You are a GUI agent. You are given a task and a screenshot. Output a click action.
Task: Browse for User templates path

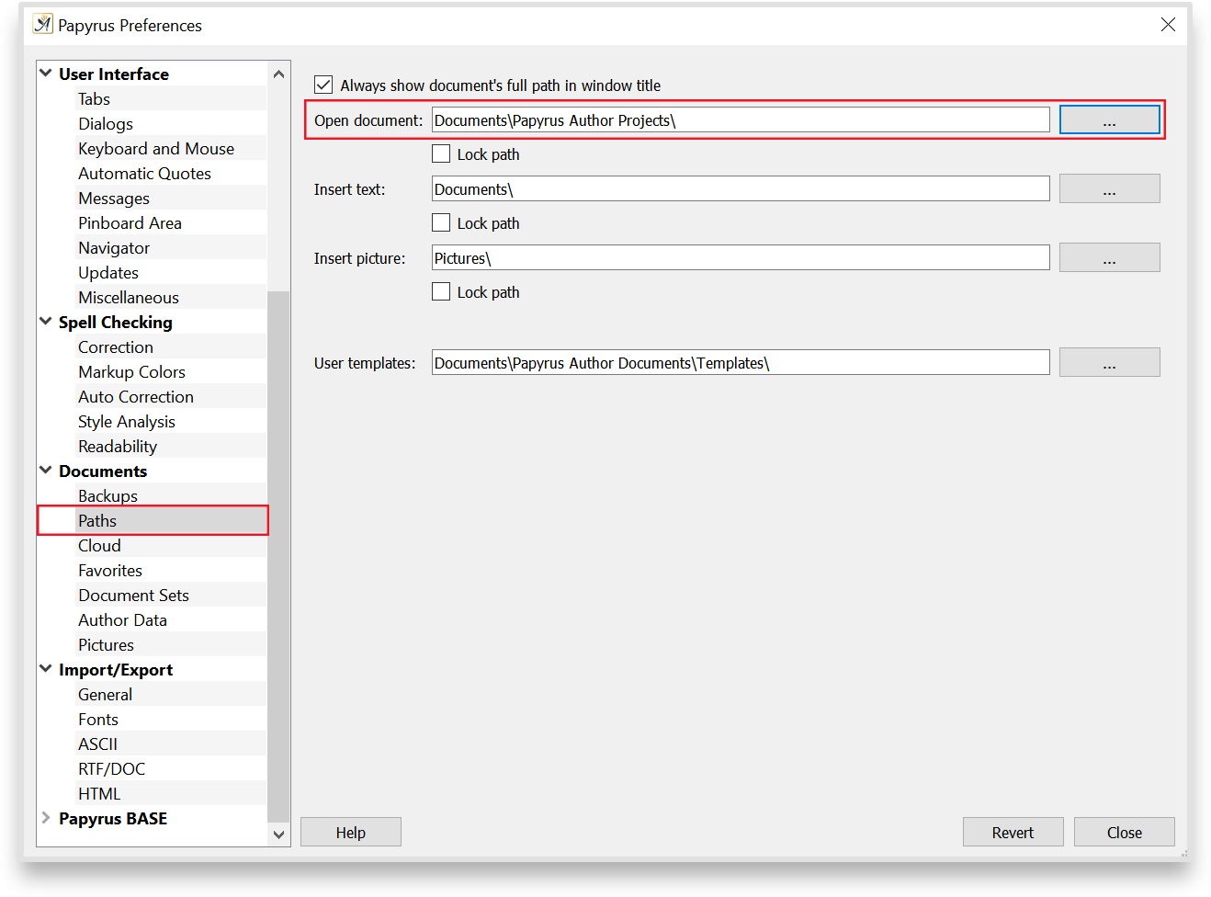[1109, 362]
